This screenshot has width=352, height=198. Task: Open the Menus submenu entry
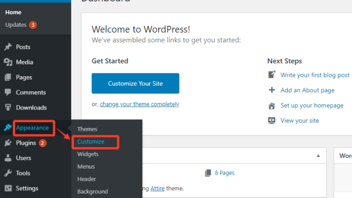(86, 167)
